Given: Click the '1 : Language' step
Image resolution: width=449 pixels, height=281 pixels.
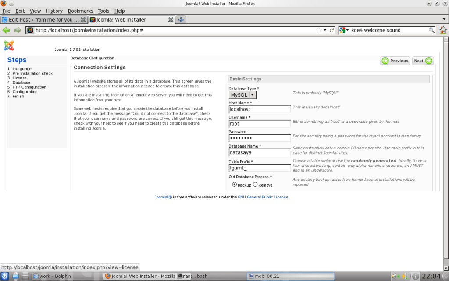Looking at the screenshot, I should (x=19, y=69).
